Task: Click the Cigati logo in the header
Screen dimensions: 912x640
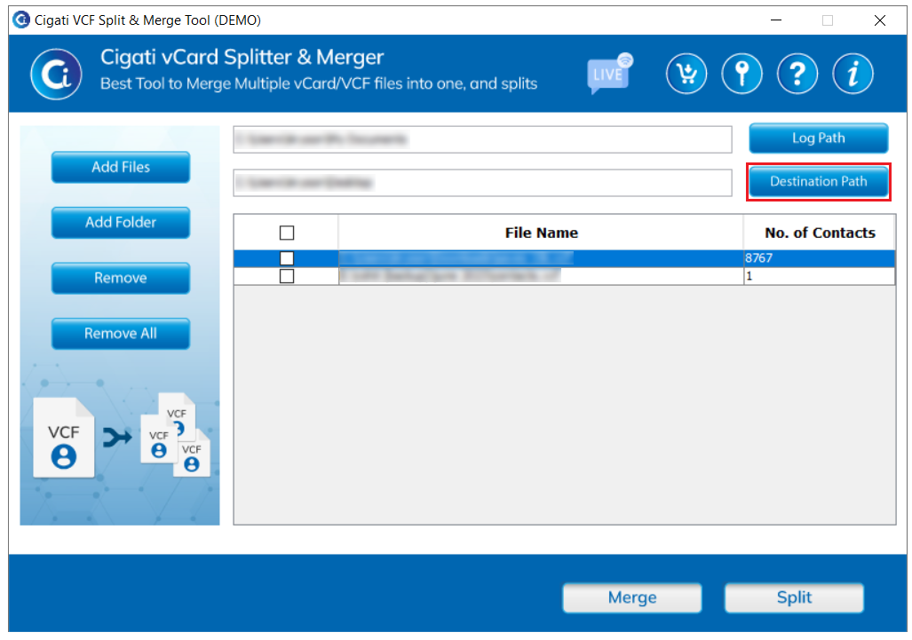Action: (x=57, y=75)
